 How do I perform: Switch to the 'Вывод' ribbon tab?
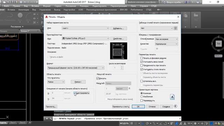click(57, 9)
